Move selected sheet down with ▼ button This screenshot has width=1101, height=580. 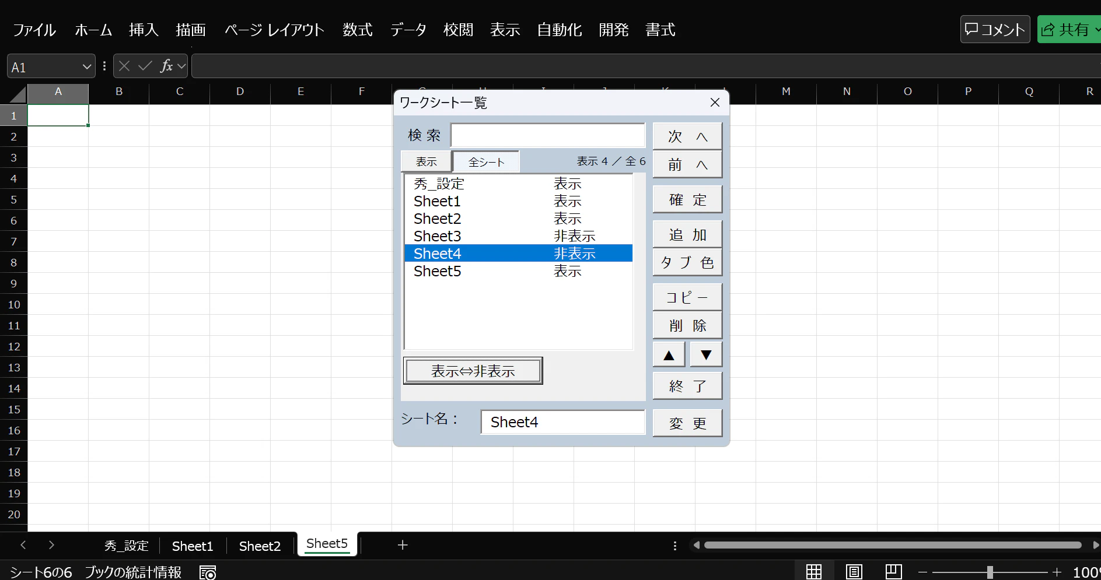tap(706, 354)
